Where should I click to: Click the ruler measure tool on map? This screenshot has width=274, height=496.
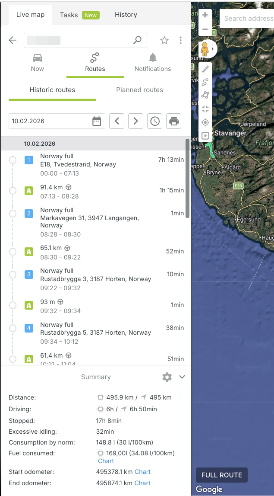pos(205,69)
